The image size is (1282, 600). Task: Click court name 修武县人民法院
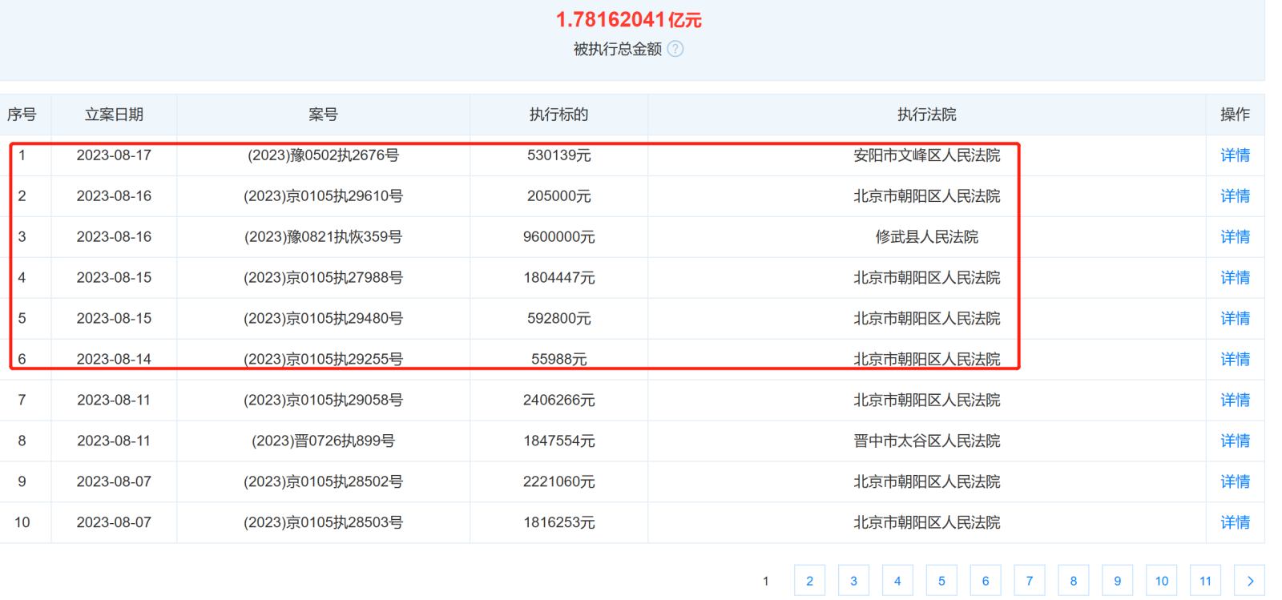click(x=926, y=237)
